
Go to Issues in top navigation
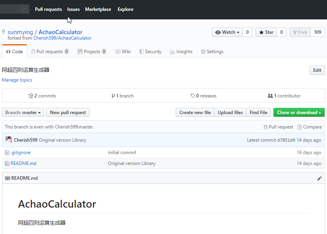[73, 9]
